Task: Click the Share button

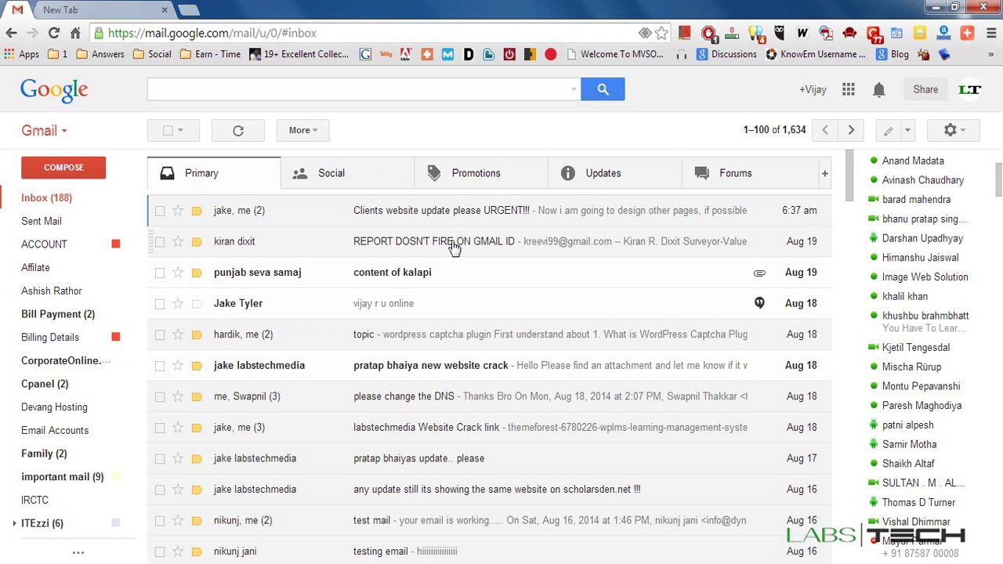Action: [x=925, y=90]
